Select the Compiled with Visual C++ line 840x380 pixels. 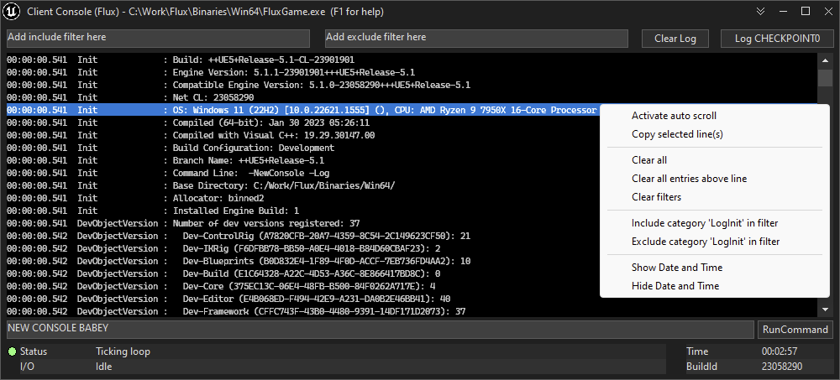point(303,135)
